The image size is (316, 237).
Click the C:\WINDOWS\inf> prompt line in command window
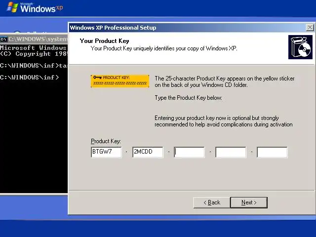click(x=30, y=78)
